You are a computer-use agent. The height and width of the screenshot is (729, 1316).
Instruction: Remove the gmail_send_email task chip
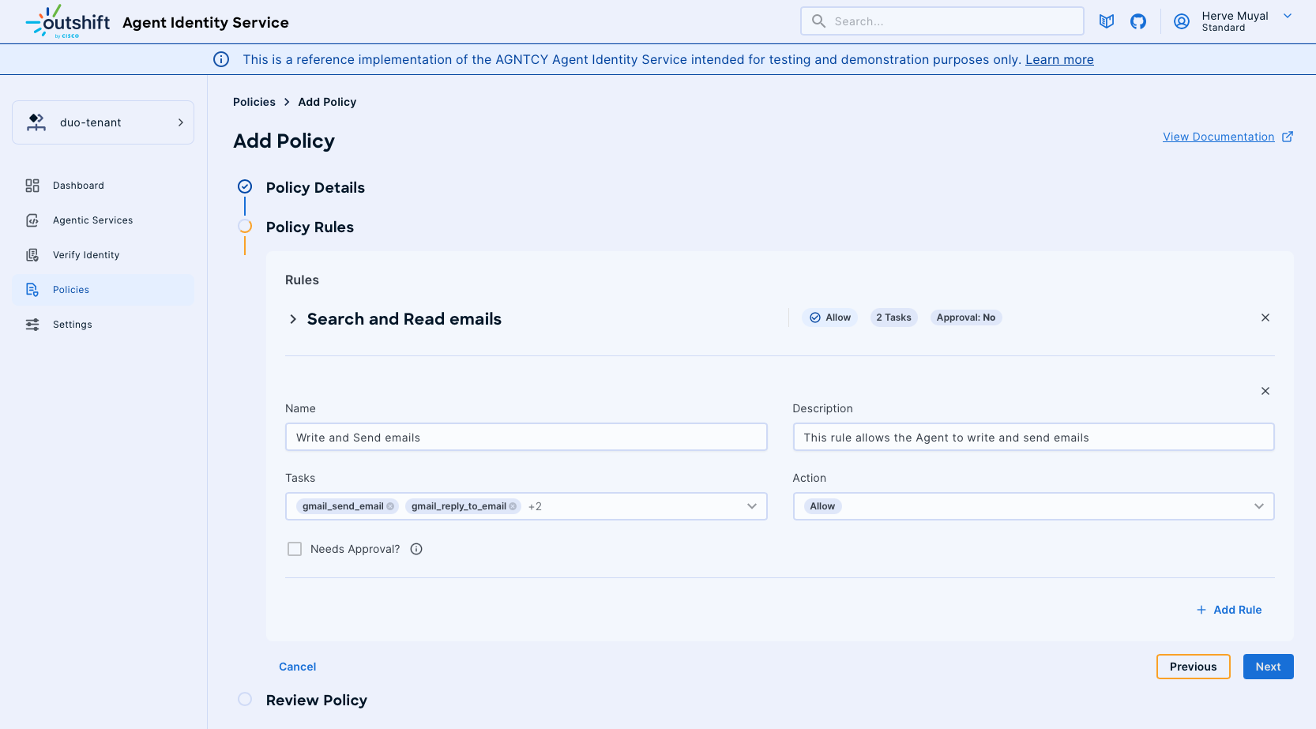click(x=390, y=506)
